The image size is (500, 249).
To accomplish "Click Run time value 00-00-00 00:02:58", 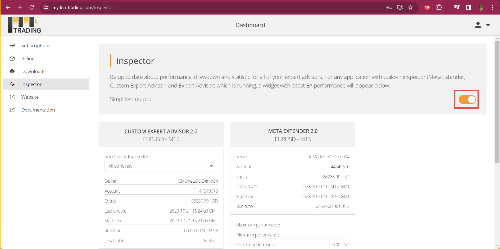I will pyautogui.click(x=201, y=231).
